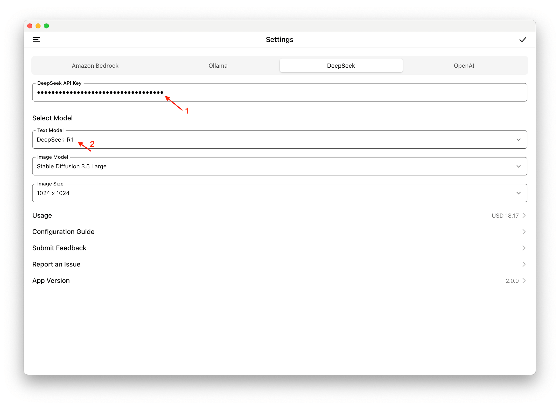
Task: Minimize the window with the yellow button
Action: click(x=38, y=26)
